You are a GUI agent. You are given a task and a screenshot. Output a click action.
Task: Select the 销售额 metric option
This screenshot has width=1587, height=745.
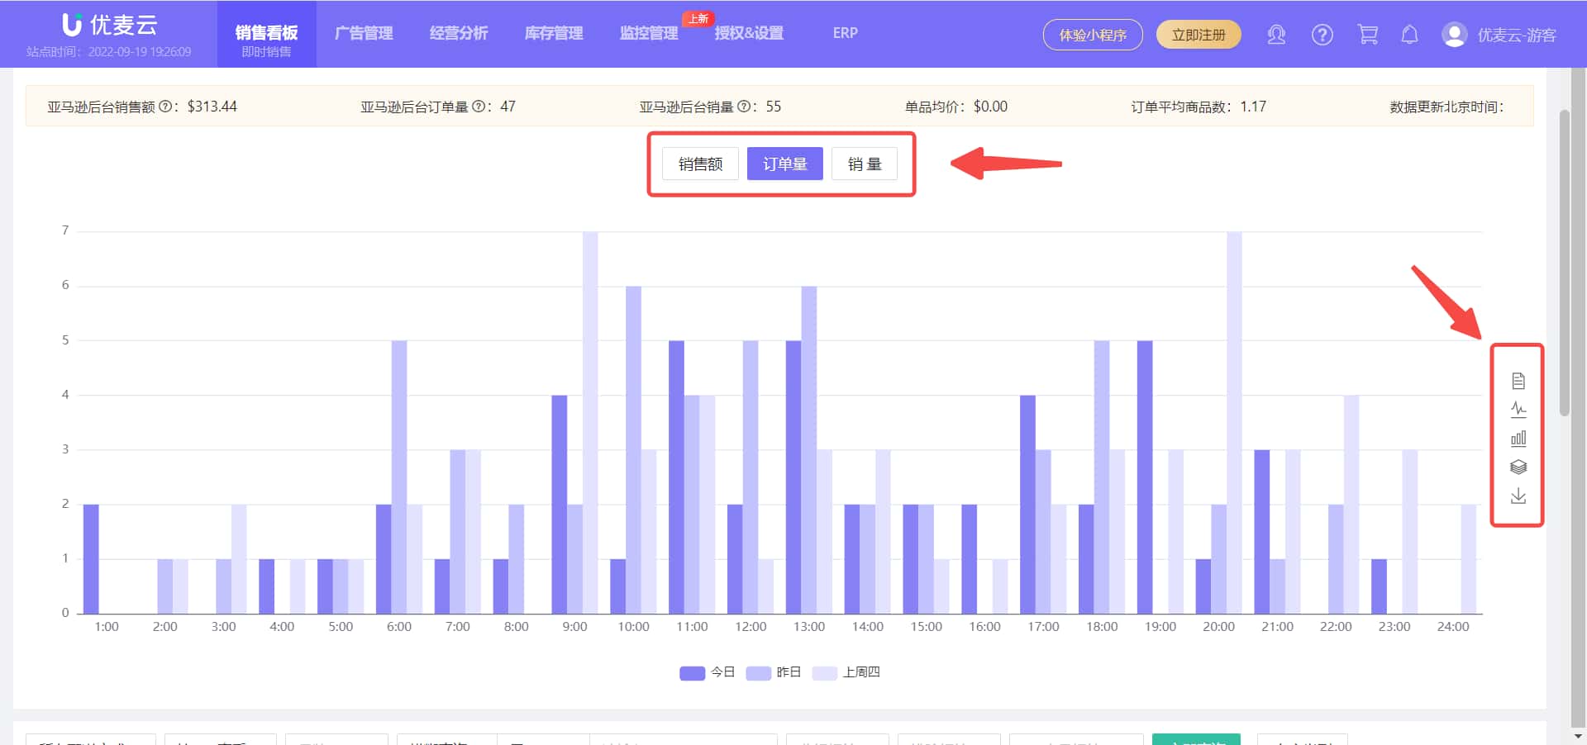(699, 163)
